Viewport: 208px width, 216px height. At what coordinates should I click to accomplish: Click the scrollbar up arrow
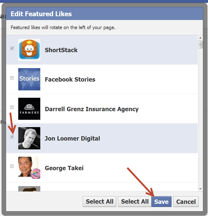tap(200, 38)
